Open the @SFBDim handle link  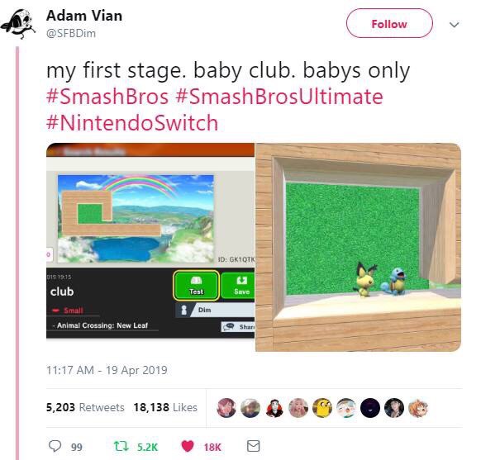[71, 33]
